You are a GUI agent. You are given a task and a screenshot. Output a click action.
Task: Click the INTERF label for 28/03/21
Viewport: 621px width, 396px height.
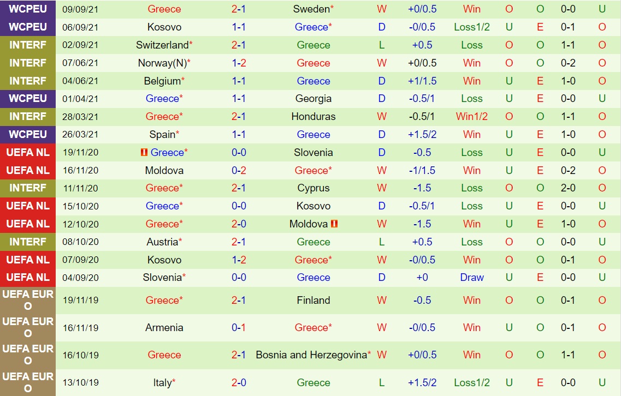(x=28, y=117)
